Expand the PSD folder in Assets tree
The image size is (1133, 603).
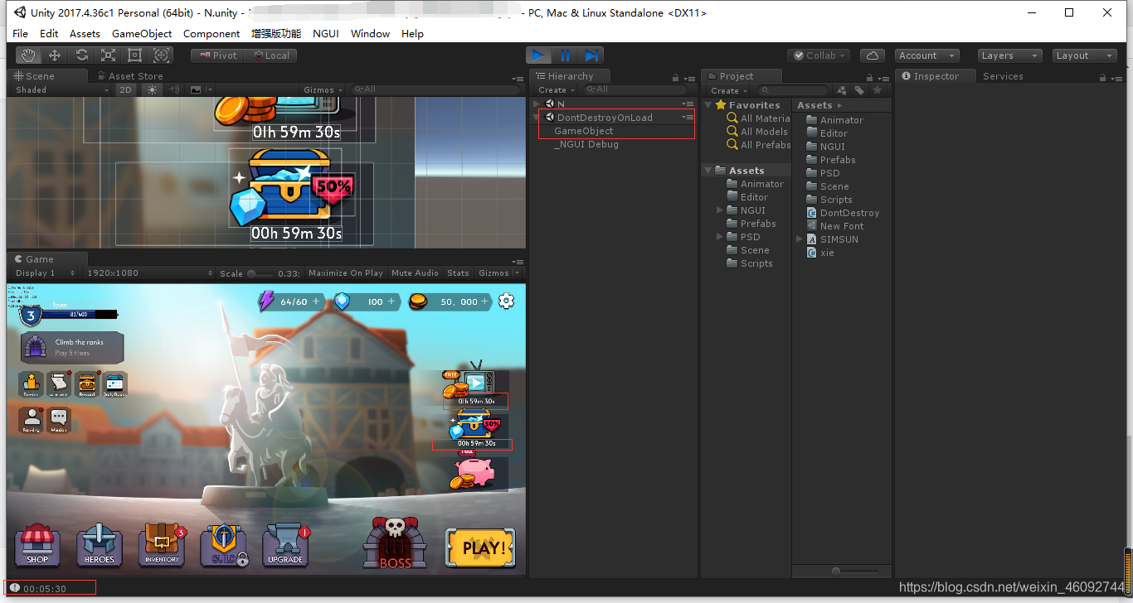pyautogui.click(x=720, y=237)
